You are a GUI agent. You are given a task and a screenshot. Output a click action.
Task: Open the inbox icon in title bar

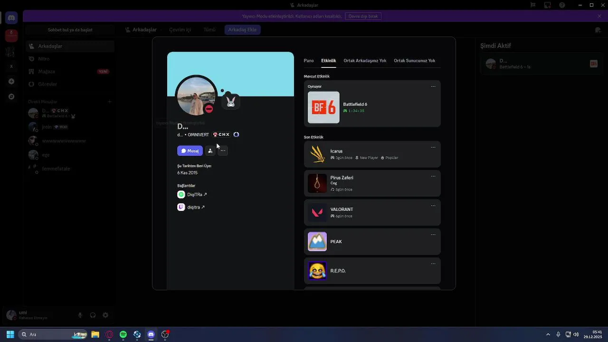548,5
